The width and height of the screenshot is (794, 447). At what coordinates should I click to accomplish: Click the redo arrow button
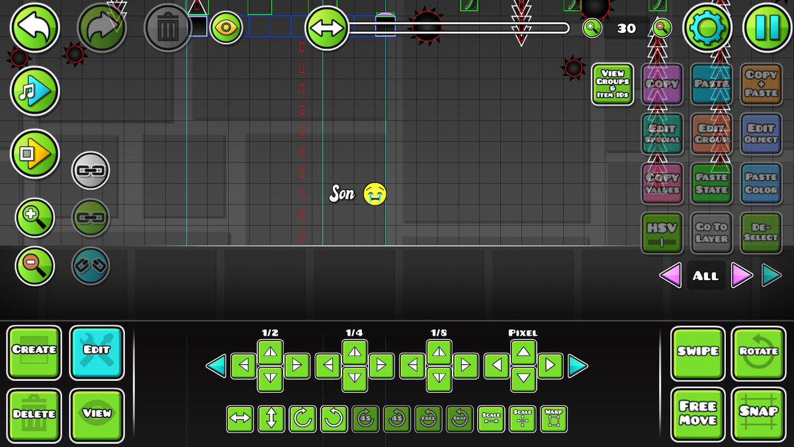click(102, 28)
